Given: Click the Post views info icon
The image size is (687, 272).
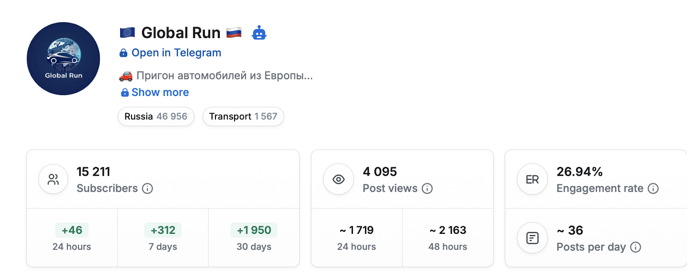Looking at the screenshot, I should [x=427, y=188].
